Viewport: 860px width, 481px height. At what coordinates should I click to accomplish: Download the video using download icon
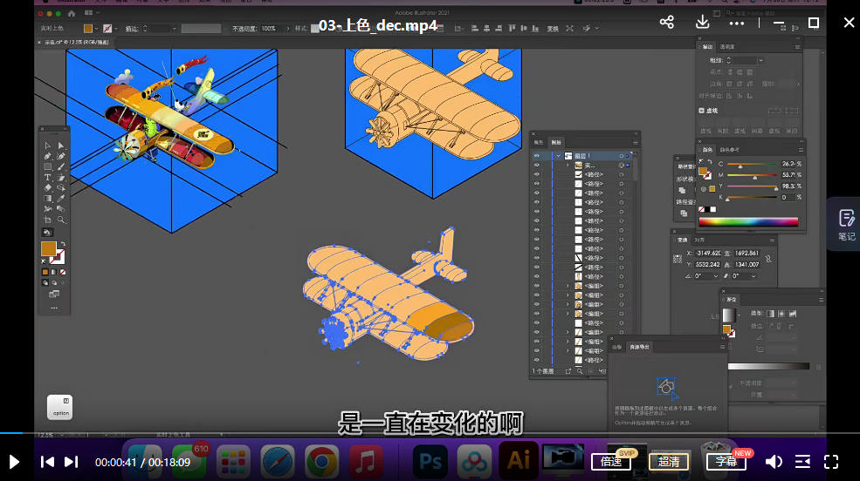(x=702, y=23)
